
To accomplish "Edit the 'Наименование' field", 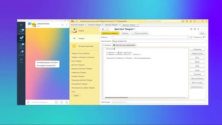I will 159,41.
